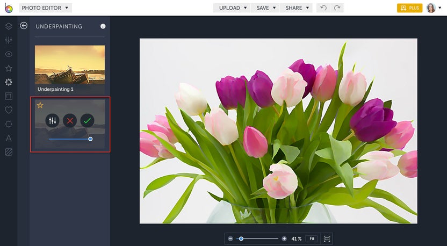
Task: Click the UNDERPAINTING panel title
Action: point(59,26)
